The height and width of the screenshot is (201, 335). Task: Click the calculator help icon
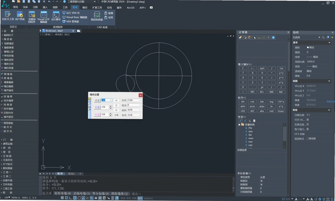pos(273,37)
